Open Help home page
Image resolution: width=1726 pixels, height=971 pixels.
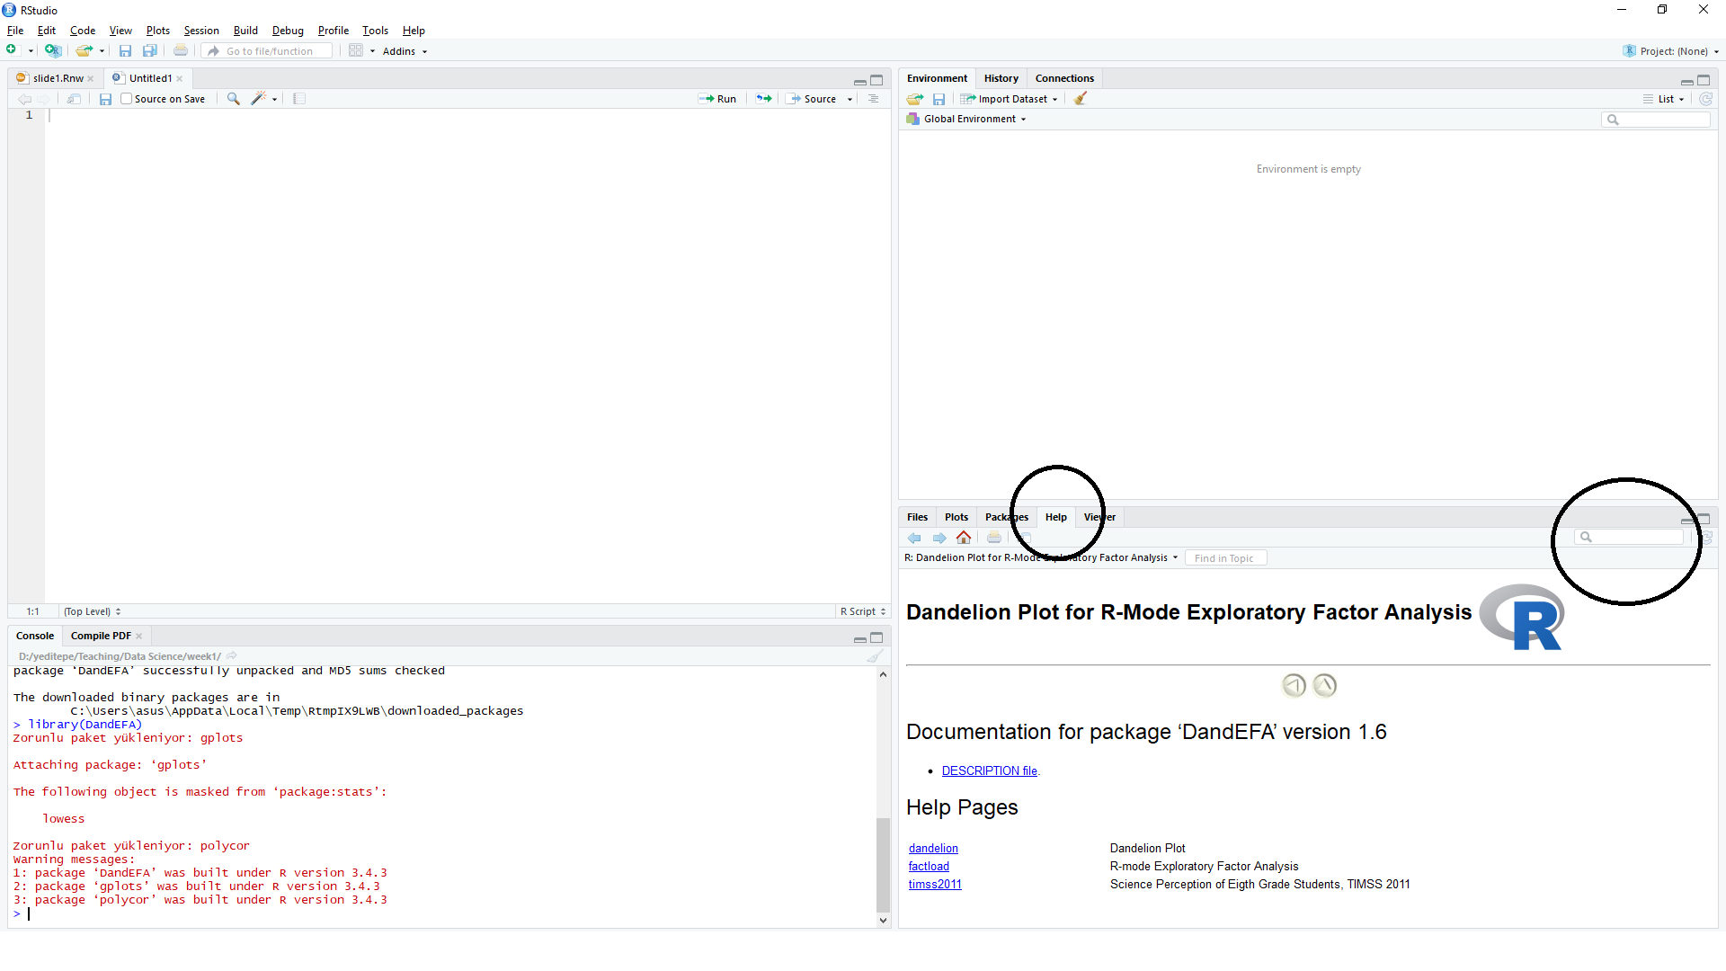pos(964,538)
